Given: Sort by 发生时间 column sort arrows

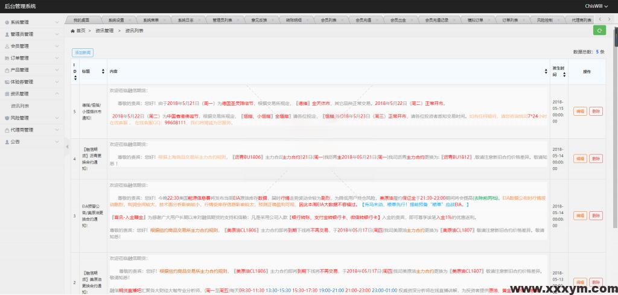Looking at the screenshot, I should tap(565, 71).
